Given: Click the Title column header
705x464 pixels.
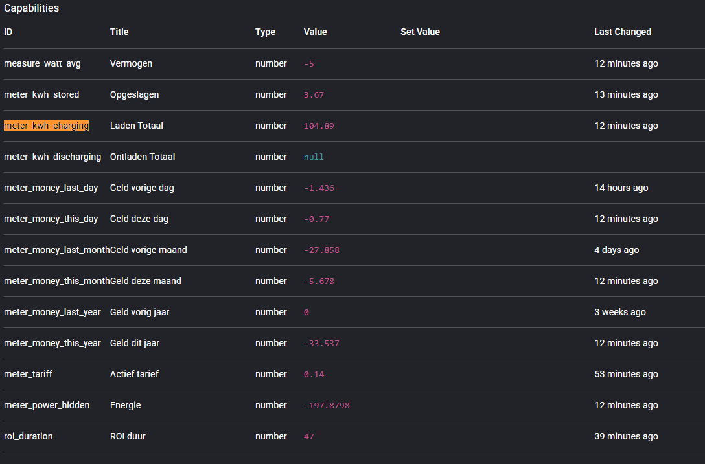Looking at the screenshot, I should pos(119,32).
